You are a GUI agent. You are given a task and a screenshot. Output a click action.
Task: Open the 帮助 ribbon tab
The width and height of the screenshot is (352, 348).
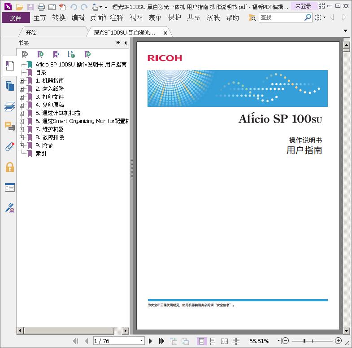click(233, 18)
